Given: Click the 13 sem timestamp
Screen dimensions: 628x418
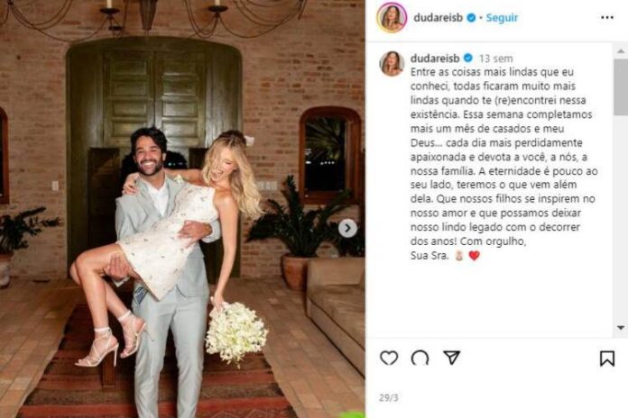Looking at the screenshot, I should click(x=496, y=59).
